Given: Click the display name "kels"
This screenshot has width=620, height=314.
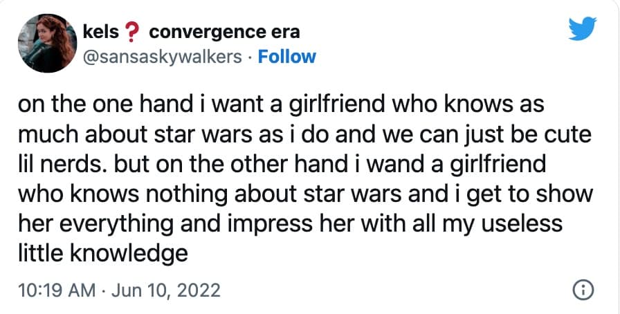Looking at the screenshot, I should pos(101,33).
